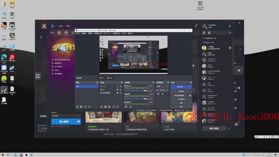
Task: Open OBS 文件(F) menu
Action: tap(78, 33)
